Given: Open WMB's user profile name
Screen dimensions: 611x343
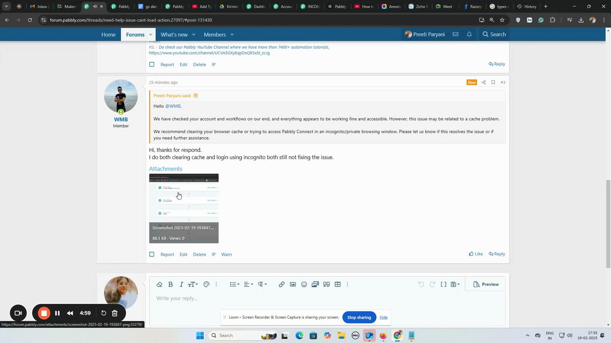Looking at the screenshot, I should (x=121, y=120).
